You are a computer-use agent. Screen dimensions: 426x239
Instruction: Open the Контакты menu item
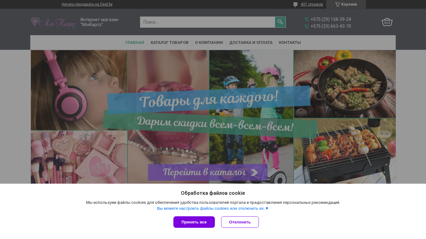(x=290, y=43)
